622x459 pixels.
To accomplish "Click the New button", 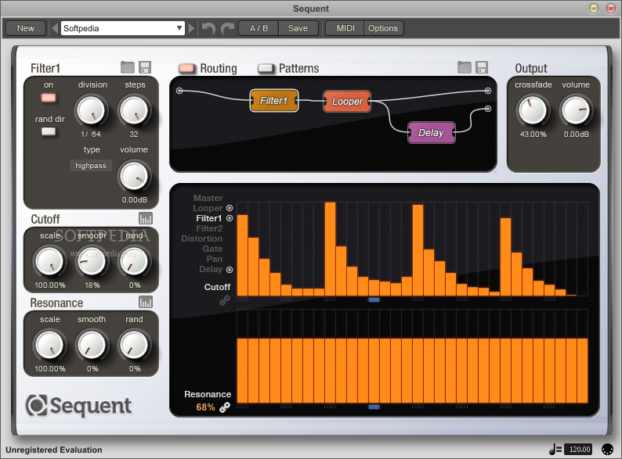I will click(26, 28).
